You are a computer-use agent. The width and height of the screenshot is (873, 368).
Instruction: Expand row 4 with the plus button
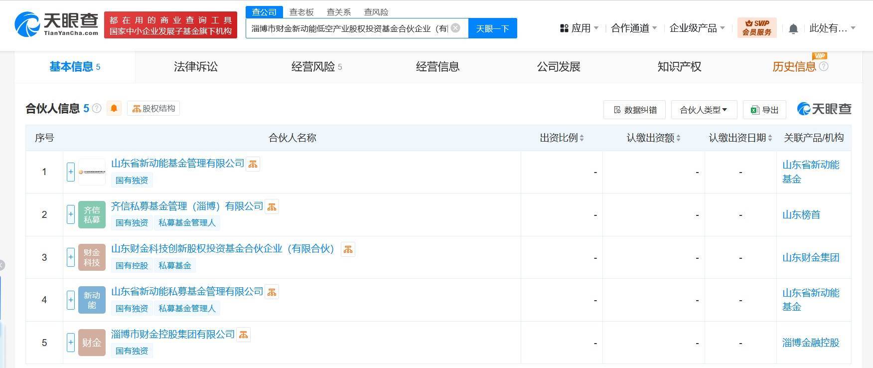click(x=71, y=300)
